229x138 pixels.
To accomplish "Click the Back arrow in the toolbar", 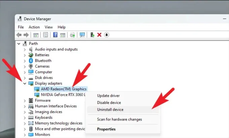I will tap(19, 35).
